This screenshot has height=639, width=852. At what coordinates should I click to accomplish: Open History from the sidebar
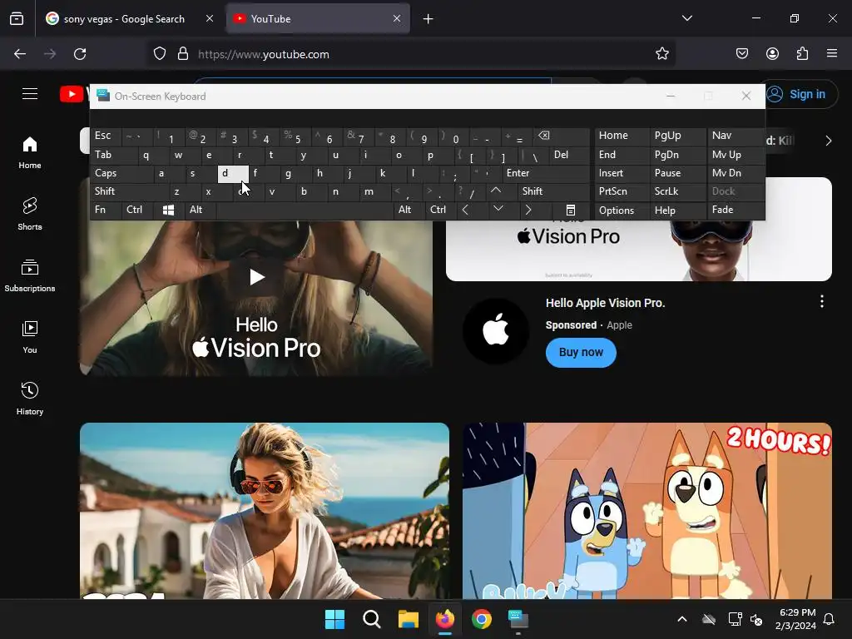(30, 399)
